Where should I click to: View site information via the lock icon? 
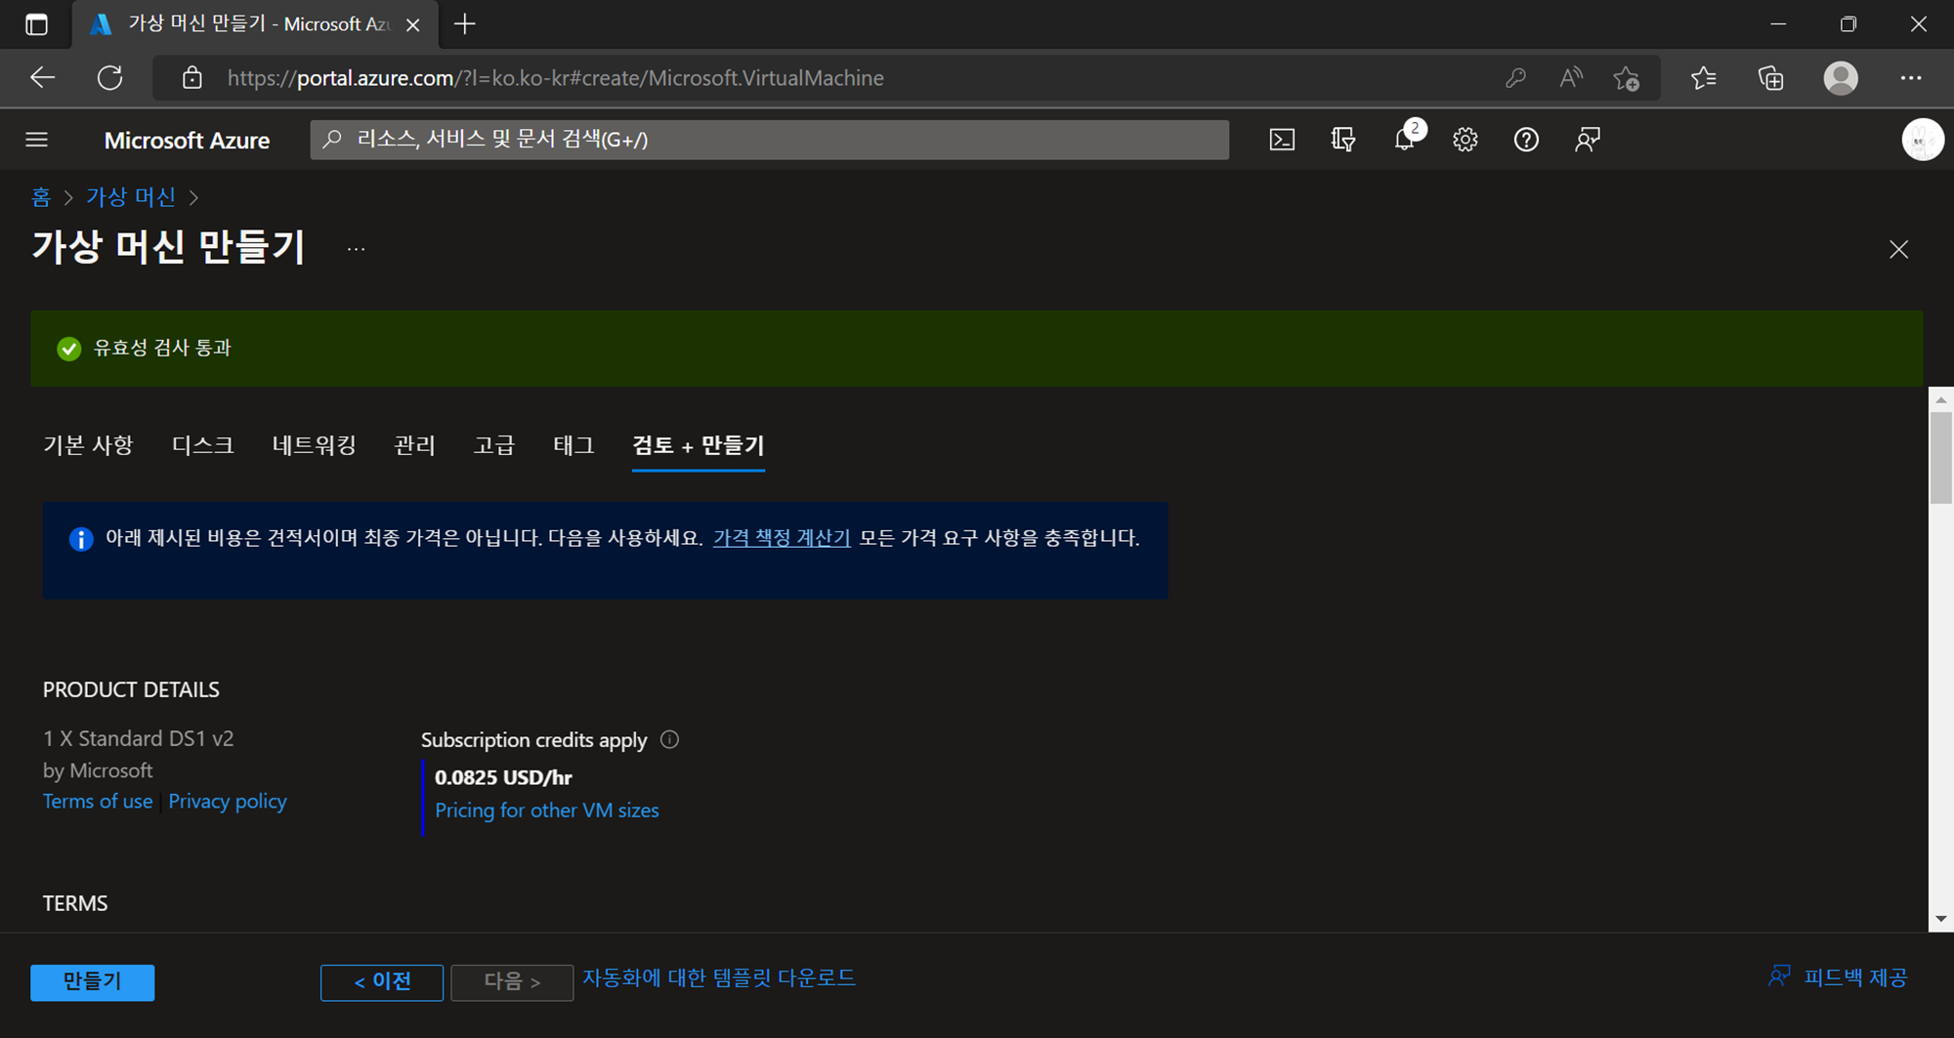coord(192,78)
